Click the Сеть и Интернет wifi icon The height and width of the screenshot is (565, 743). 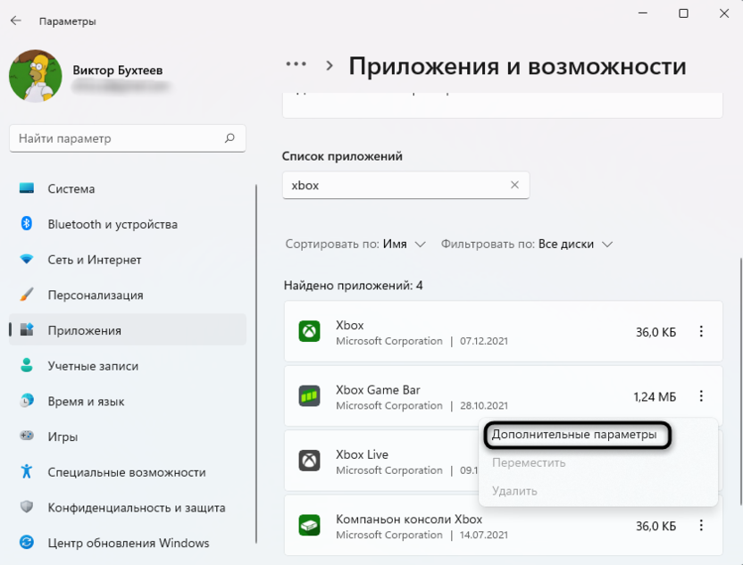coord(27,259)
